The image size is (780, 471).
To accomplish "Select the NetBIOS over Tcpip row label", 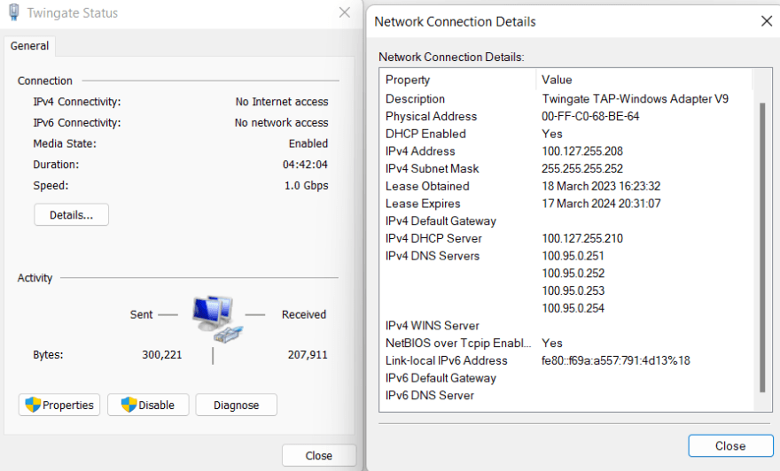I will point(458,343).
